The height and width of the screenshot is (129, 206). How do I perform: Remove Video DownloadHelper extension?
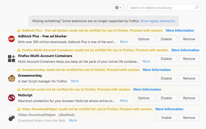click(x=189, y=118)
